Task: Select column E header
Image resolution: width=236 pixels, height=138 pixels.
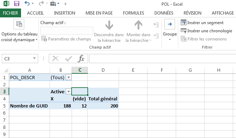Action: pos(133,70)
